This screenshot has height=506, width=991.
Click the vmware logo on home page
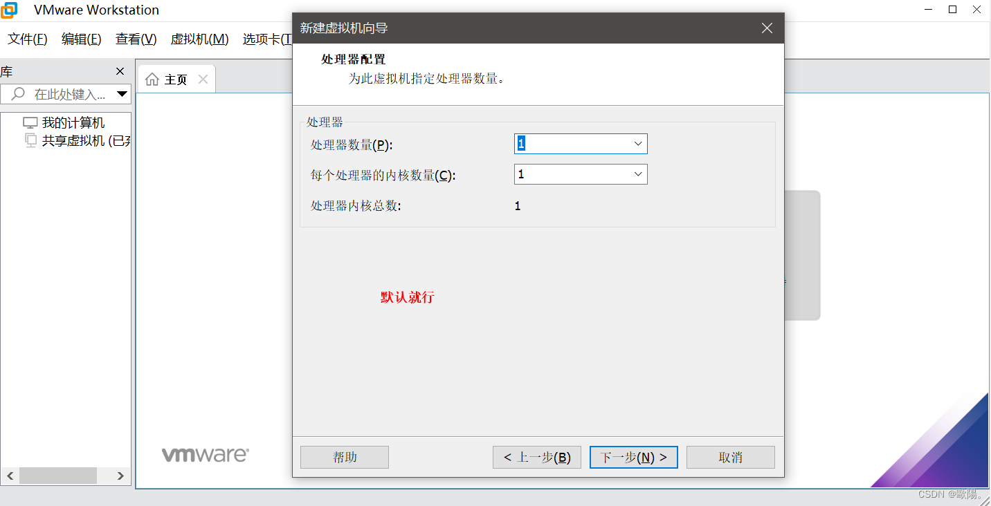pyautogui.click(x=206, y=455)
